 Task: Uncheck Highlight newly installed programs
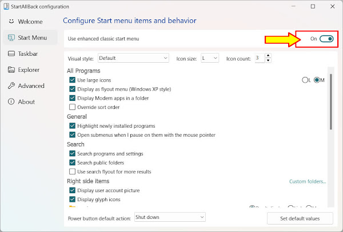coord(72,126)
